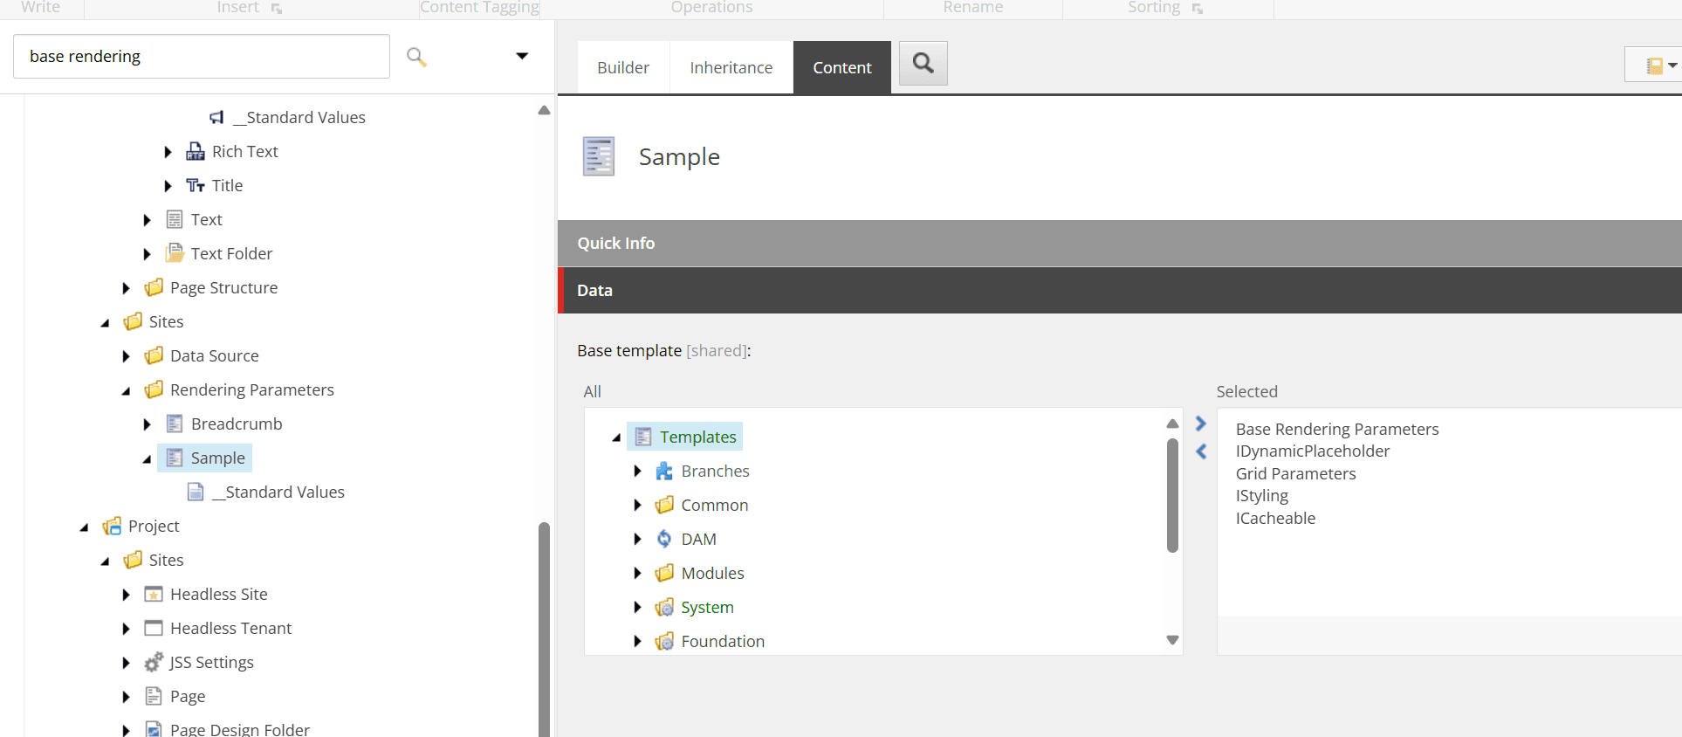Viewport: 1682px width, 737px height.
Task: Click the JSS Settings gear icon
Action: pos(154,662)
